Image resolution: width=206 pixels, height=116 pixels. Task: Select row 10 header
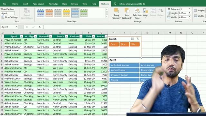pyautogui.click(x=2, y=68)
